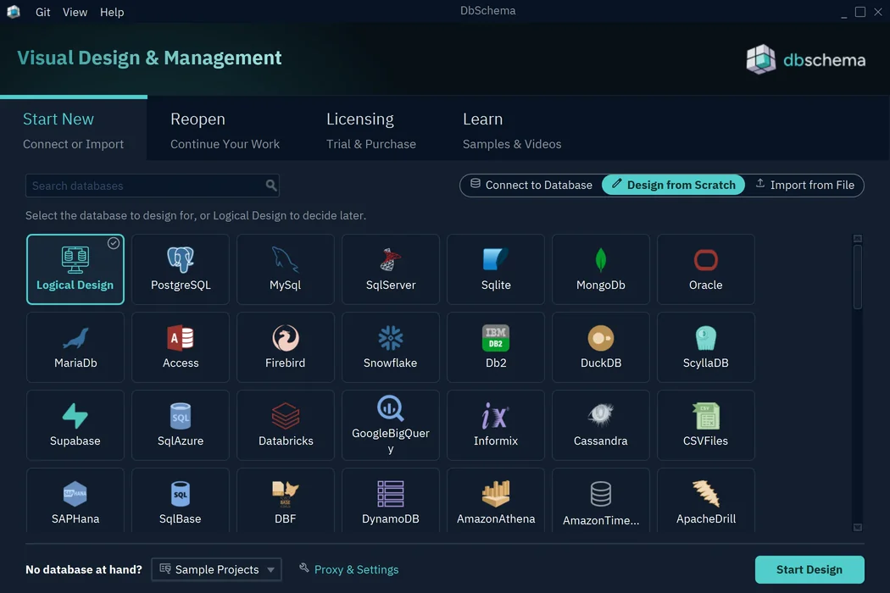This screenshot has width=890, height=593.
Task: Click the database list scrollbar thumb
Action: 857,277
